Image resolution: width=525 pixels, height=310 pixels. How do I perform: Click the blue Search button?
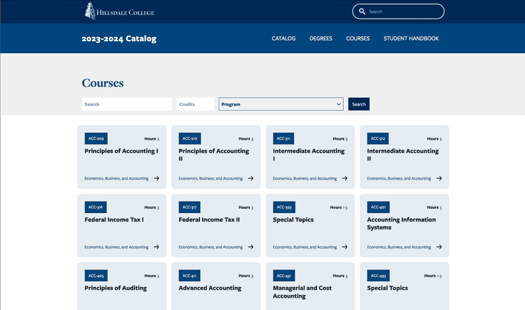(358, 104)
